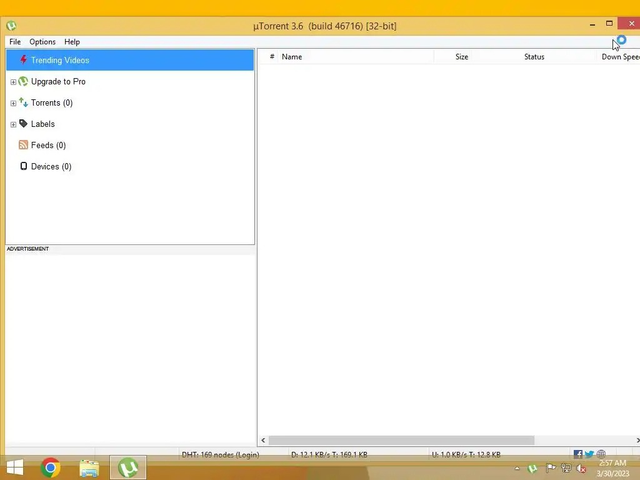Click the DHT nodes status text

click(221, 454)
